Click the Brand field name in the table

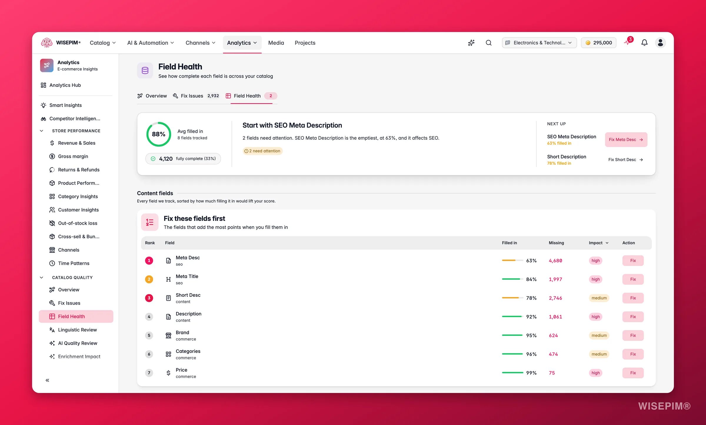182,333
